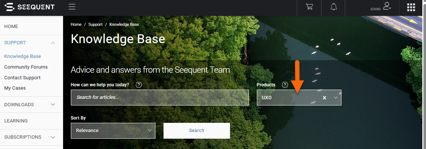This screenshot has height=149, width=426.
Task: Collapse the Support sidebar section
Action: point(53,43)
